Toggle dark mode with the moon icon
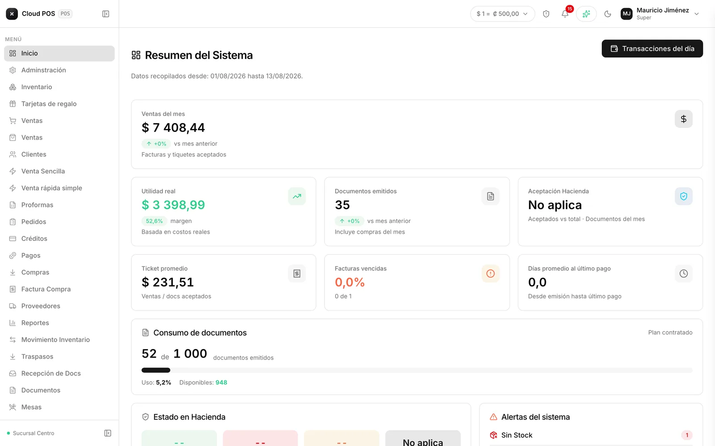The height and width of the screenshot is (446, 715). 608,14
